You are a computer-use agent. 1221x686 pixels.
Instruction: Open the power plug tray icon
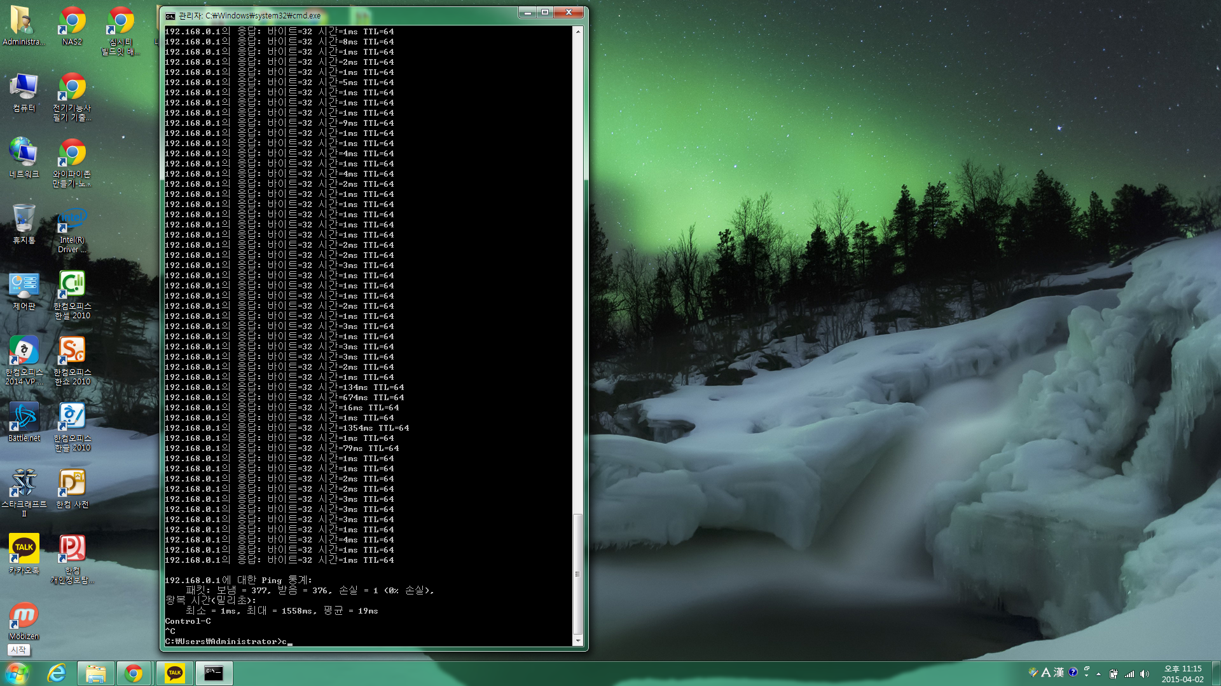click(1114, 674)
